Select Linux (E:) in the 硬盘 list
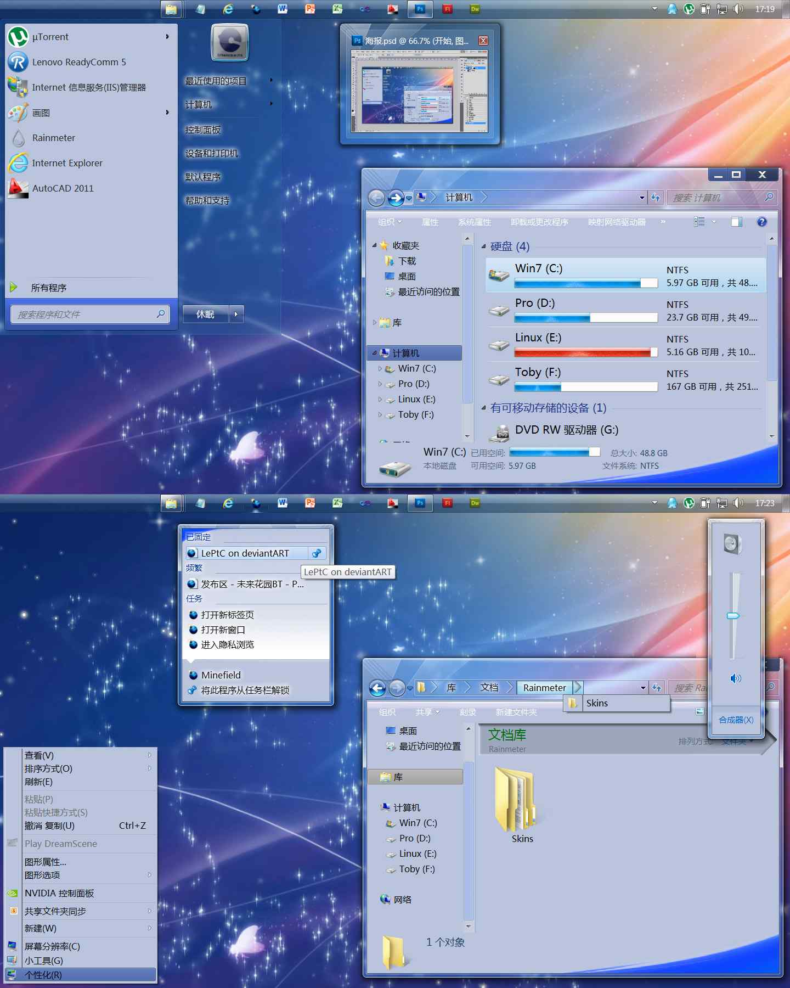 625,345
